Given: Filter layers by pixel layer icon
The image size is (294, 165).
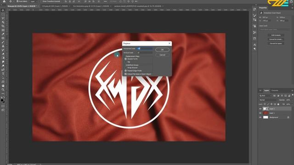Looking at the screenshot, I should [274, 96].
